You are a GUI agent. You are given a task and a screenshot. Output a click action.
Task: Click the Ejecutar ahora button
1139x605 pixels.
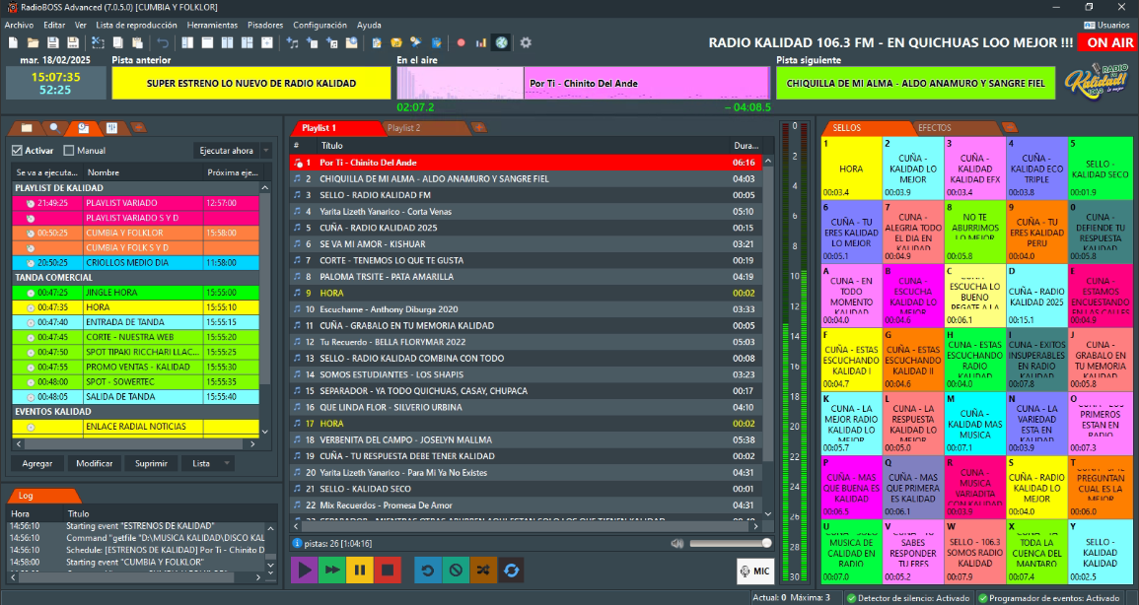coord(227,151)
